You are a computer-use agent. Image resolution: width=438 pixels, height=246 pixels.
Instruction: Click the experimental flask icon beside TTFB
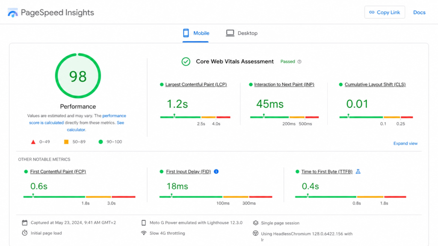pyautogui.click(x=358, y=172)
